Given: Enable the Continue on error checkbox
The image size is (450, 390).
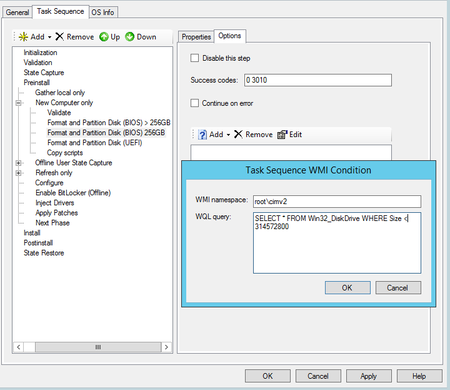Looking at the screenshot, I should click(x=195, y=103).
